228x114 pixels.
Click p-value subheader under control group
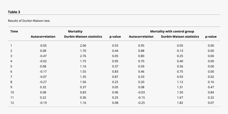(x=211, y=37)
